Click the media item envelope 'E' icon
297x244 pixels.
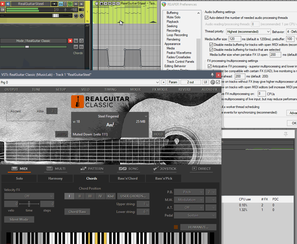coord(118,3)
